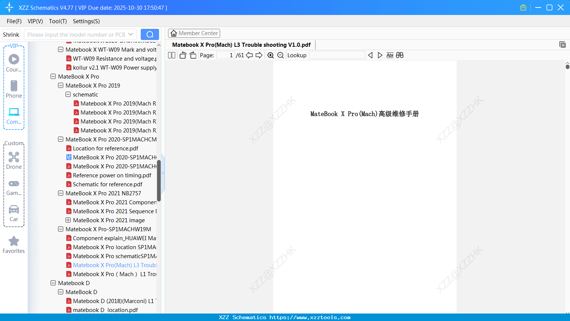Click the Page number field

click(226, 55)
